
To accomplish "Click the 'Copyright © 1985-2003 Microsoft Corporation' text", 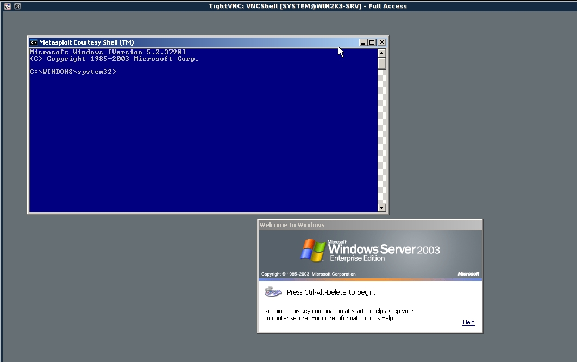I will tap(309, 274).
